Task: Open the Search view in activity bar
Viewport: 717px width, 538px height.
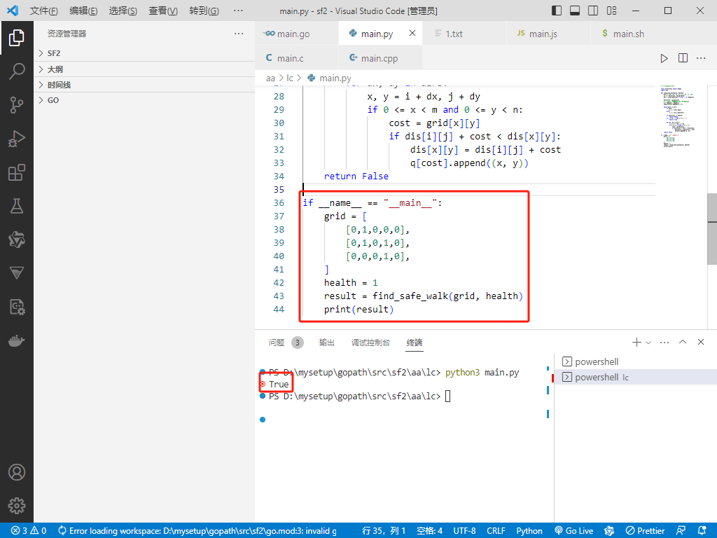Action: tap(17, 71)
